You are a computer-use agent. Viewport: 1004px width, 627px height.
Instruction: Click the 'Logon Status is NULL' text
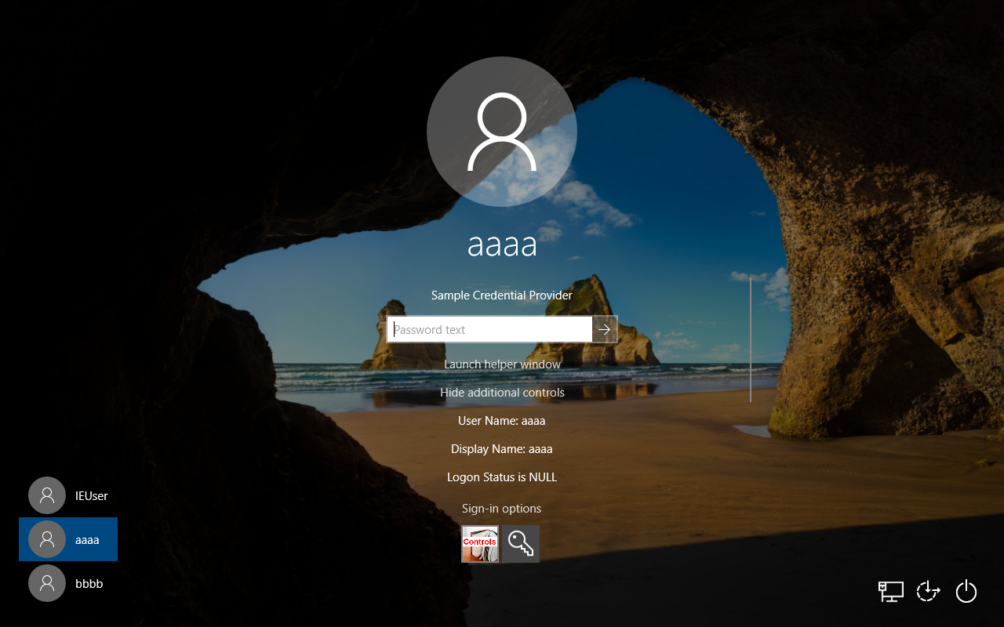click(x=502, y=477)
